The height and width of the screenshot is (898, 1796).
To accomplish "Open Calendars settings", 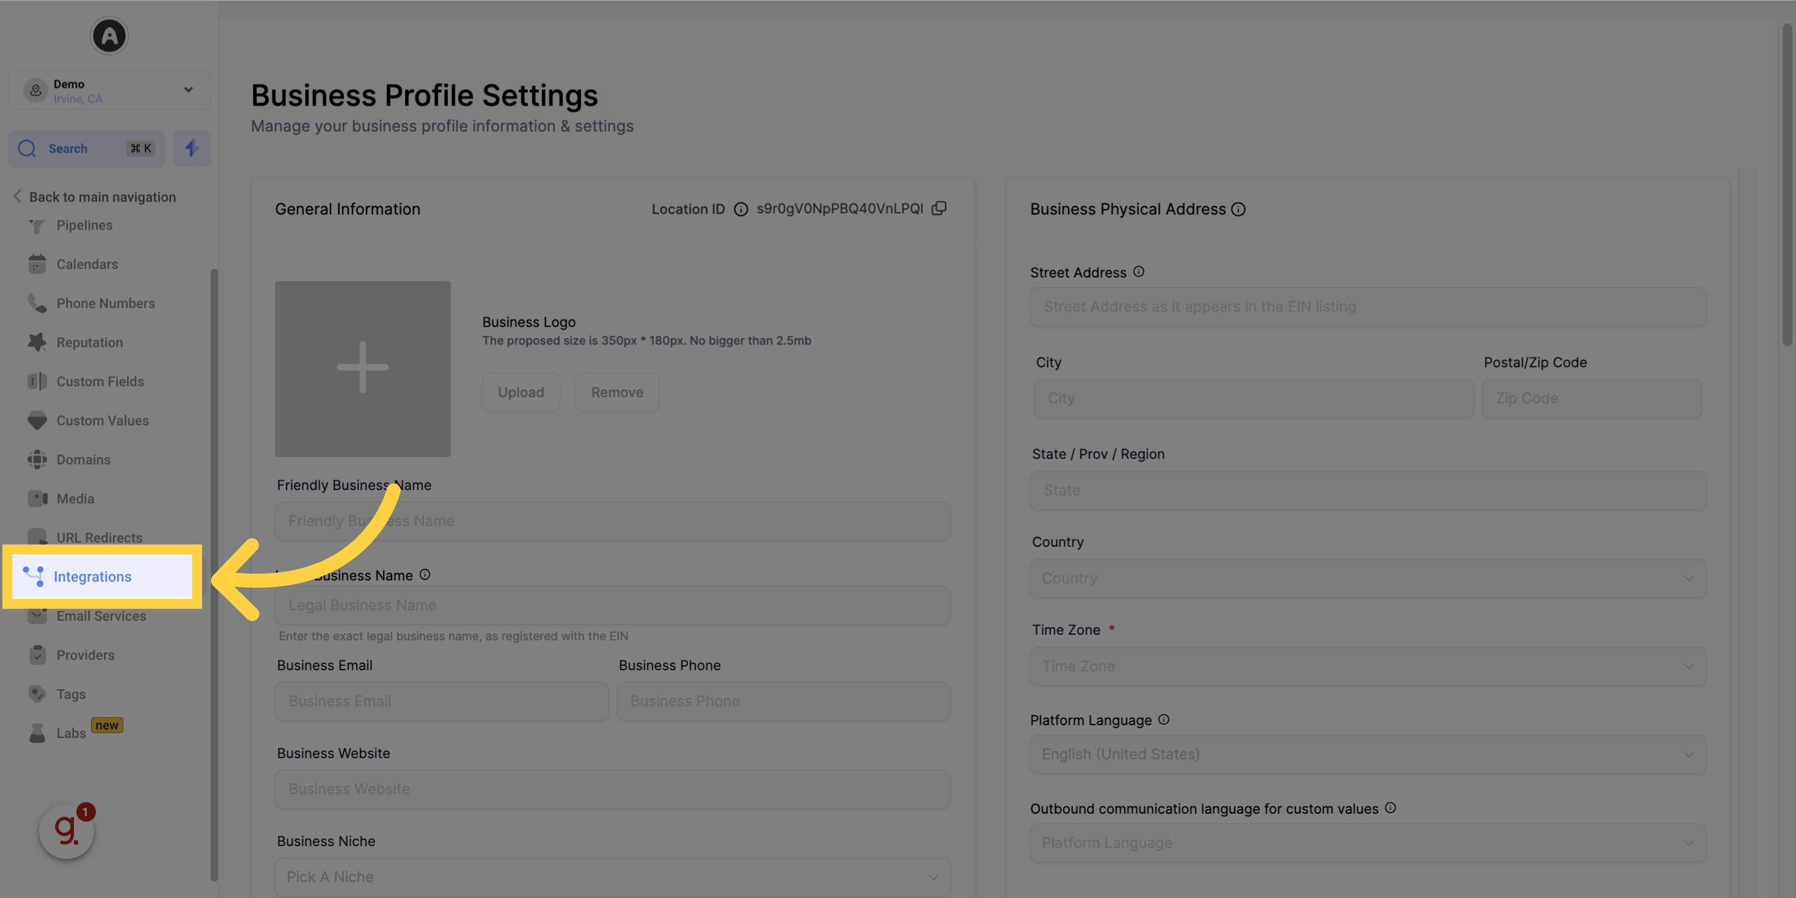I will pos(87,265).
